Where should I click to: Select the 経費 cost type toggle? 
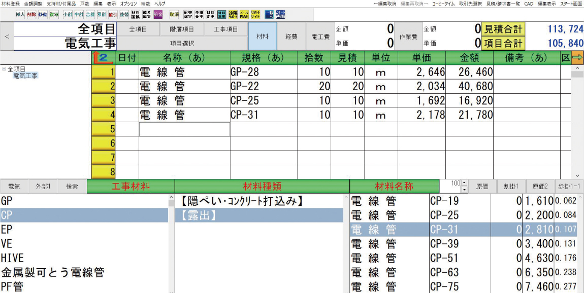(x=291, y=36)
